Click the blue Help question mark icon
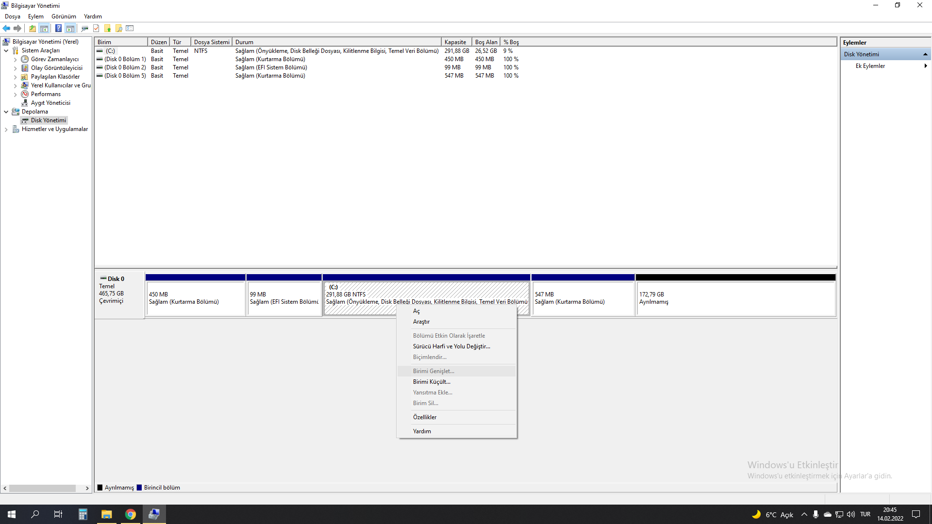 pos(58,28)
